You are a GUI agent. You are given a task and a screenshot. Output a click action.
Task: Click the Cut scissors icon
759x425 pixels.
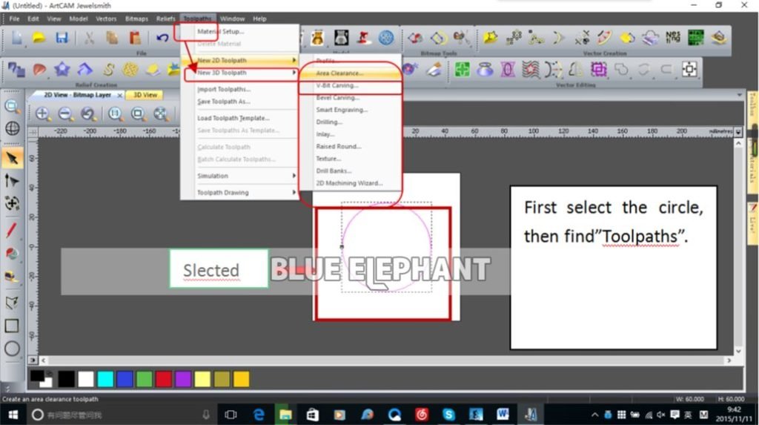pos(89,38)
